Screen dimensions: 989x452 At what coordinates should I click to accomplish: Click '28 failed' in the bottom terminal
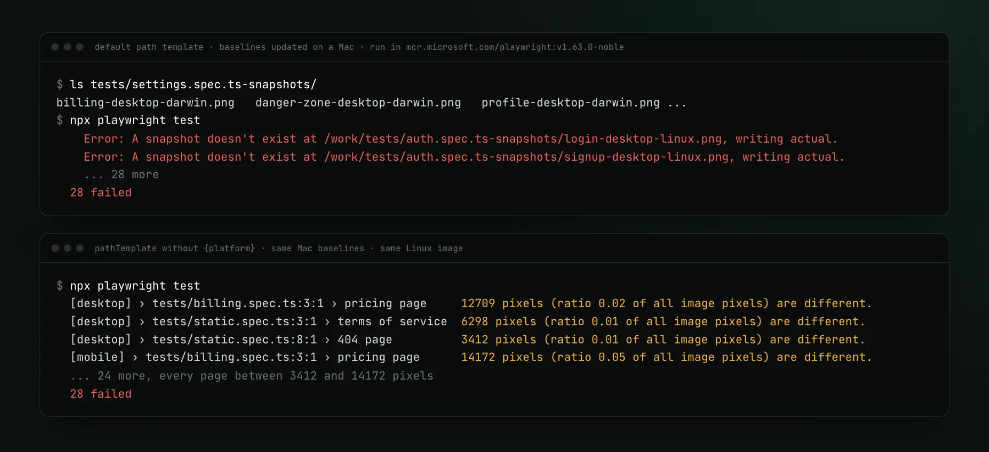[101, 394]
